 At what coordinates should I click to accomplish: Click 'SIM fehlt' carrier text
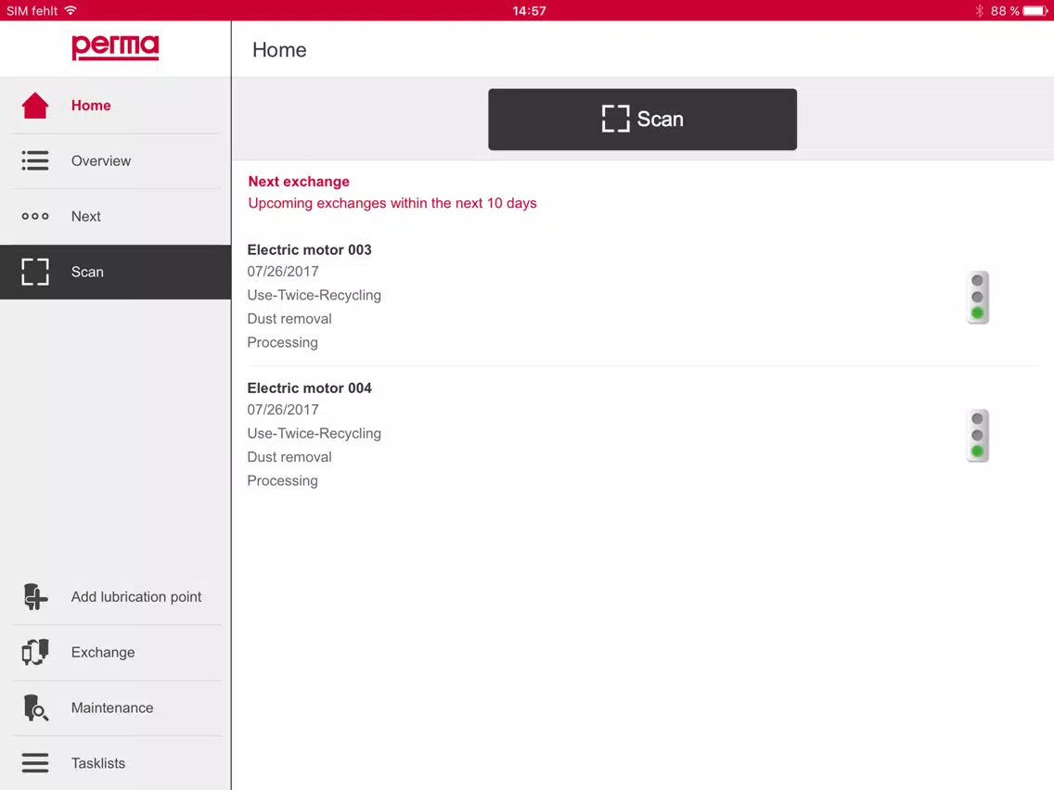coord(32,11)
